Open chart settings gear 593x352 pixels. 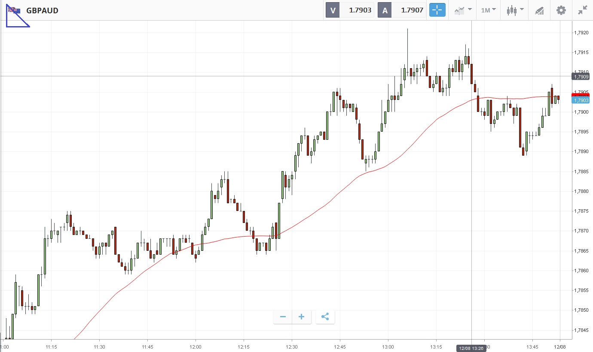click(561, 10)
